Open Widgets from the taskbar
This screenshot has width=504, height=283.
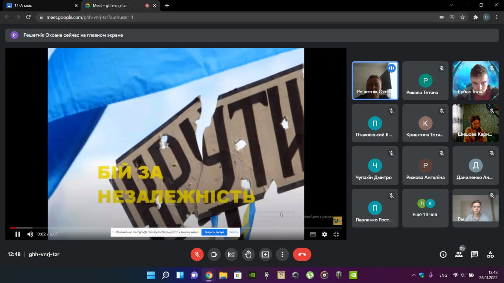click(180, 275)
